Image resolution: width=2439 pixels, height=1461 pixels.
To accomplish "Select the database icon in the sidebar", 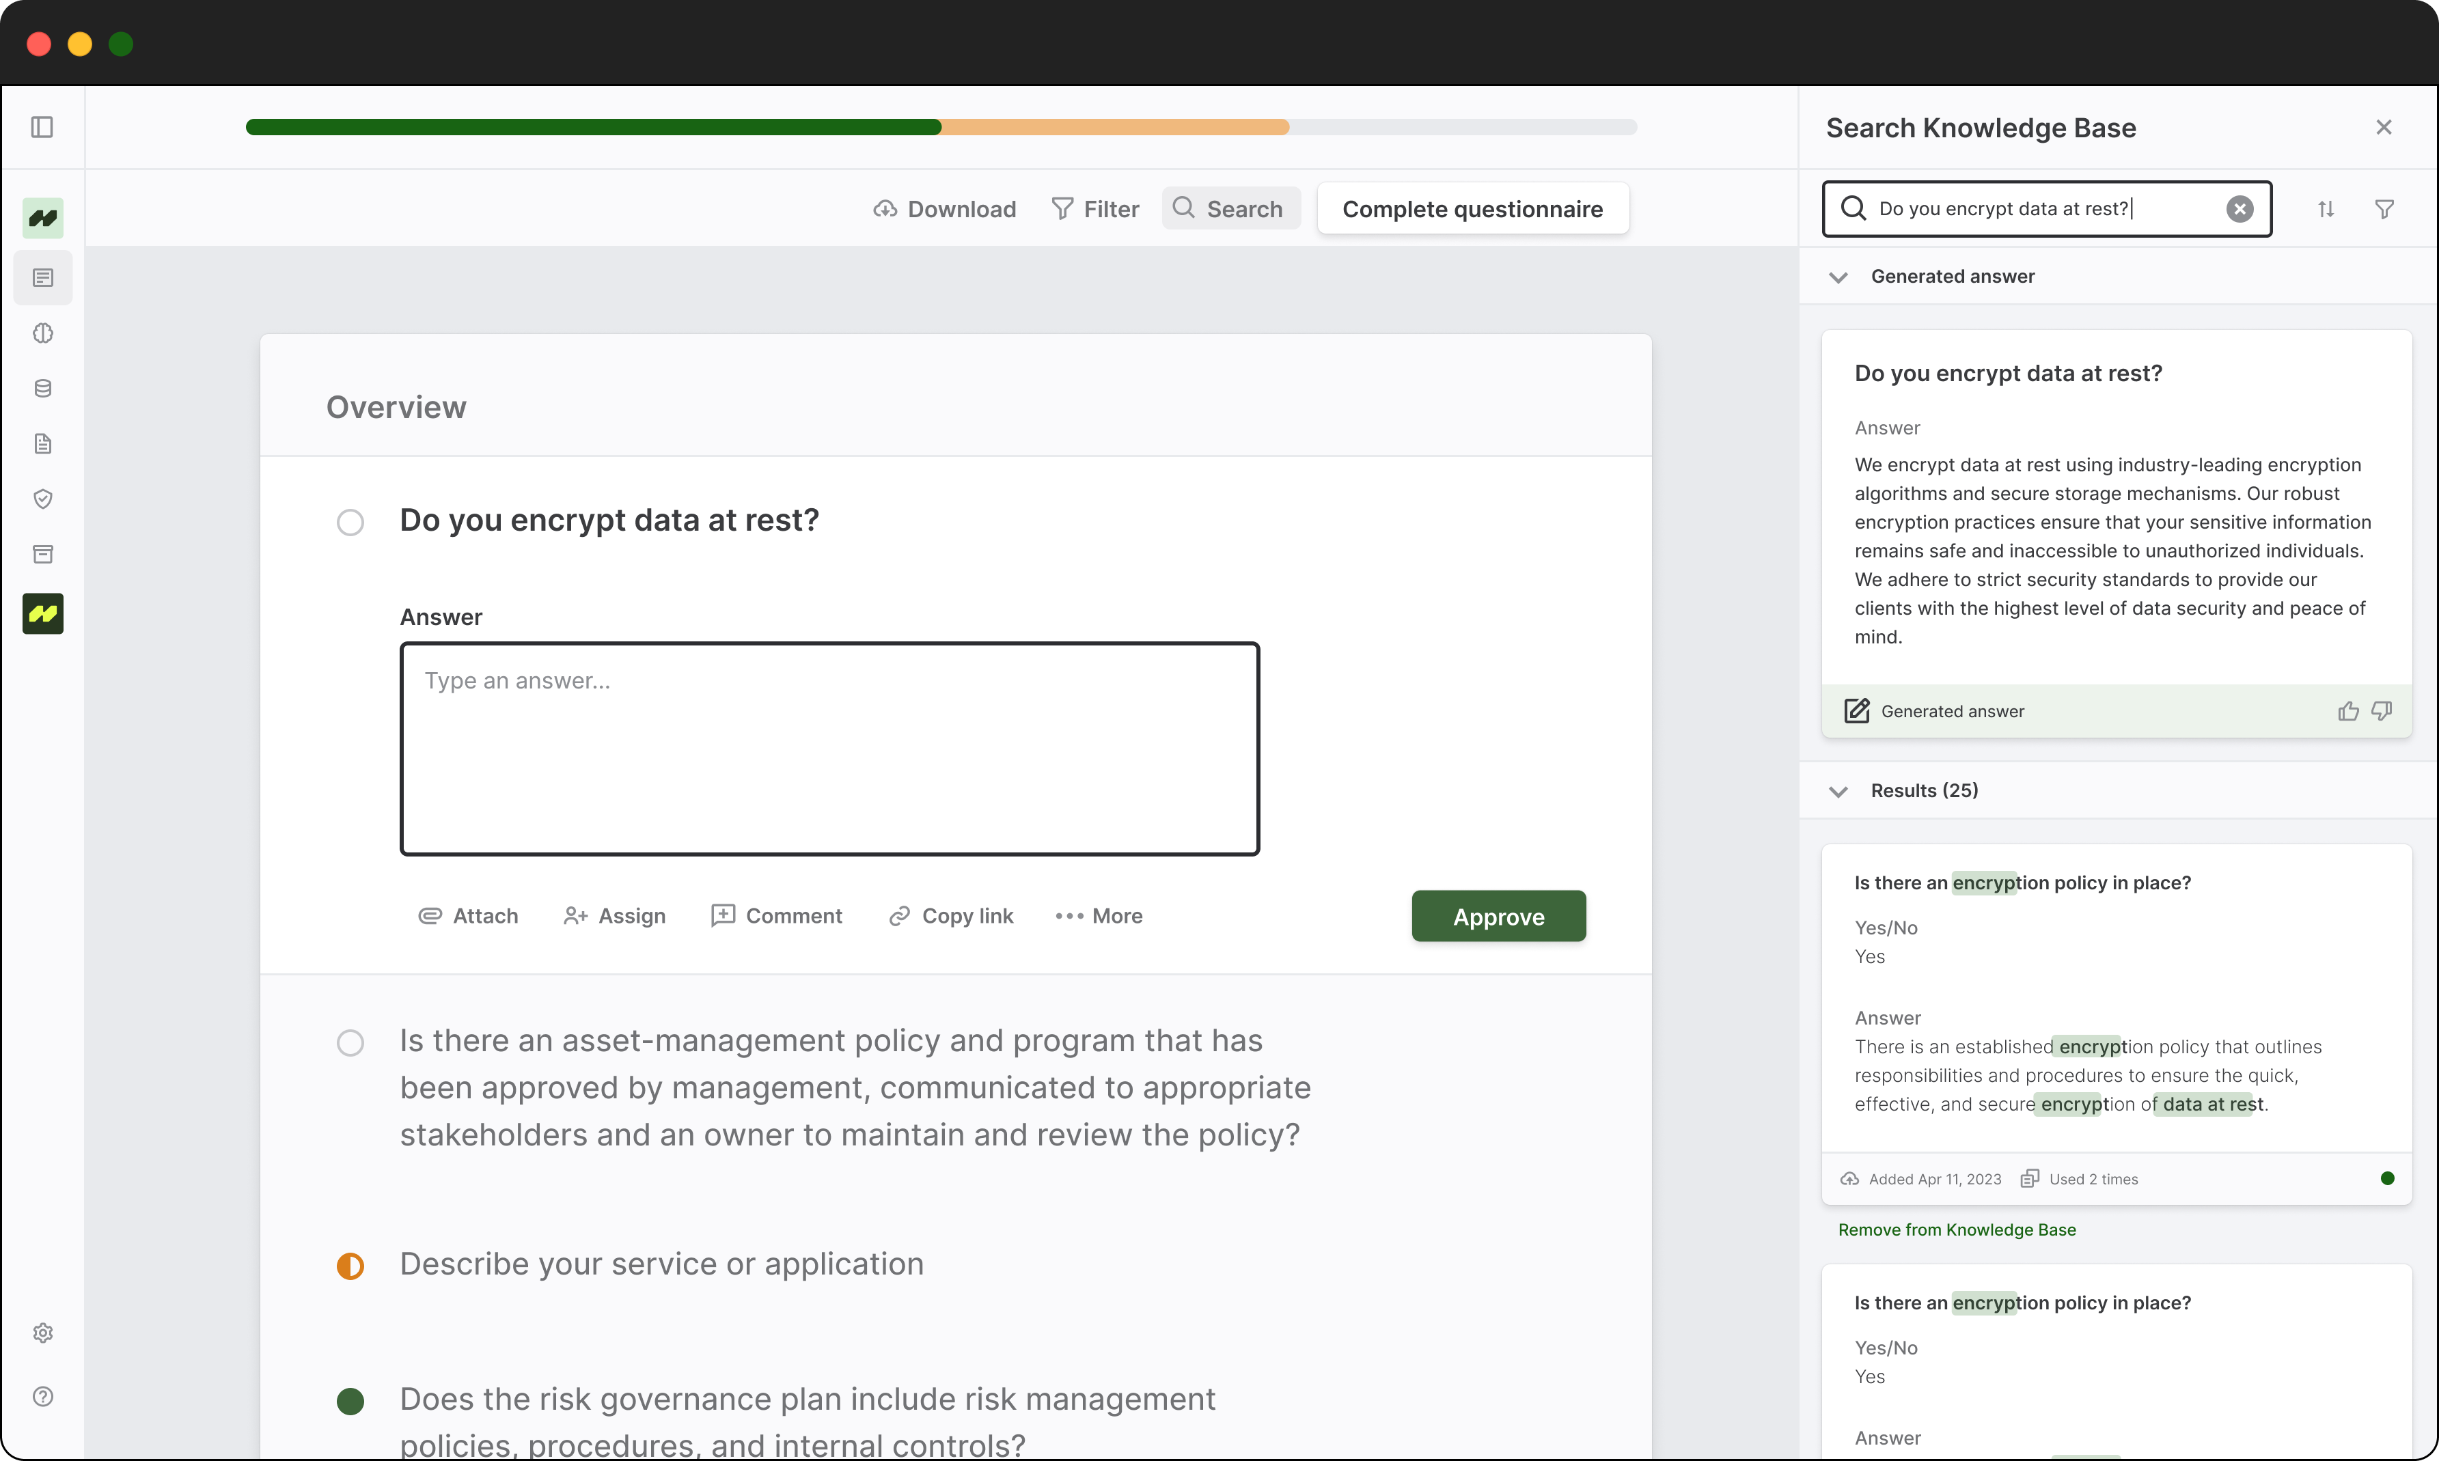I will point(42,388).
